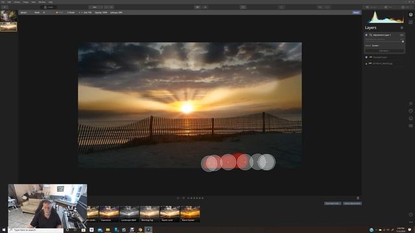Open the Portrait tools tab icon

pos(410,118)
